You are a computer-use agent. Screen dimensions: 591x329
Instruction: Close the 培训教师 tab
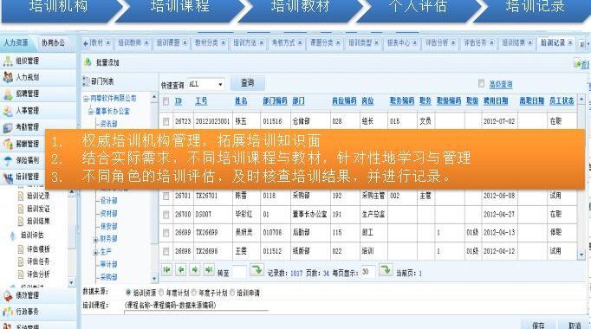(x=146, y=43)
